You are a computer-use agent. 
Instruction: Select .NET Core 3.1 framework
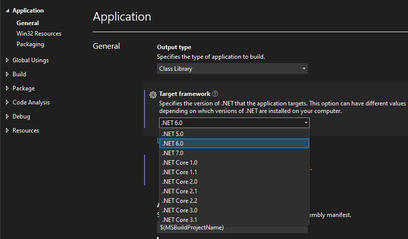pos(234,220)
